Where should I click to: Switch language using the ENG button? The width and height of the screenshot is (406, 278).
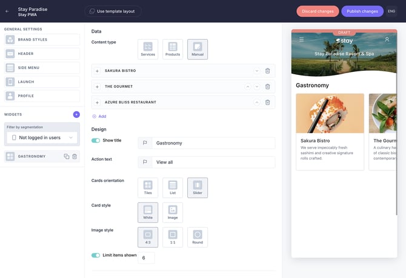pos(391,11)
